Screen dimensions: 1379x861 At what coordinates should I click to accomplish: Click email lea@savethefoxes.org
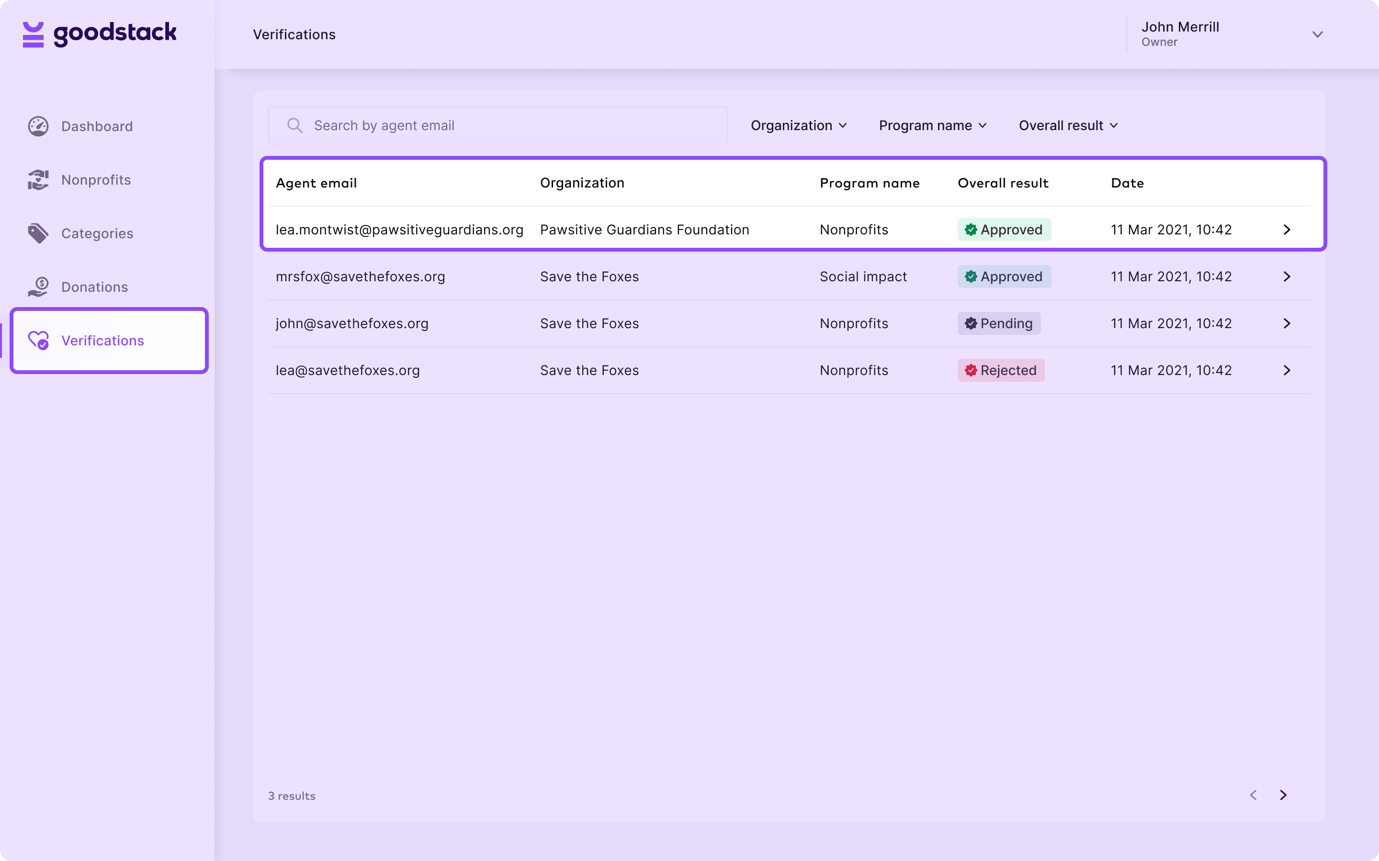(348, 370)
